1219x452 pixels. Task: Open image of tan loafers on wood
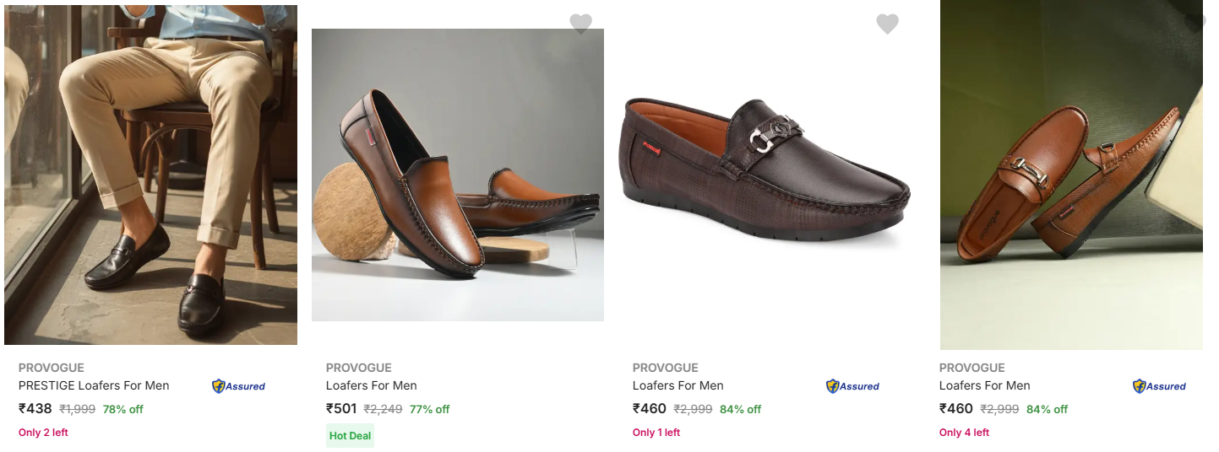point(457,175)
